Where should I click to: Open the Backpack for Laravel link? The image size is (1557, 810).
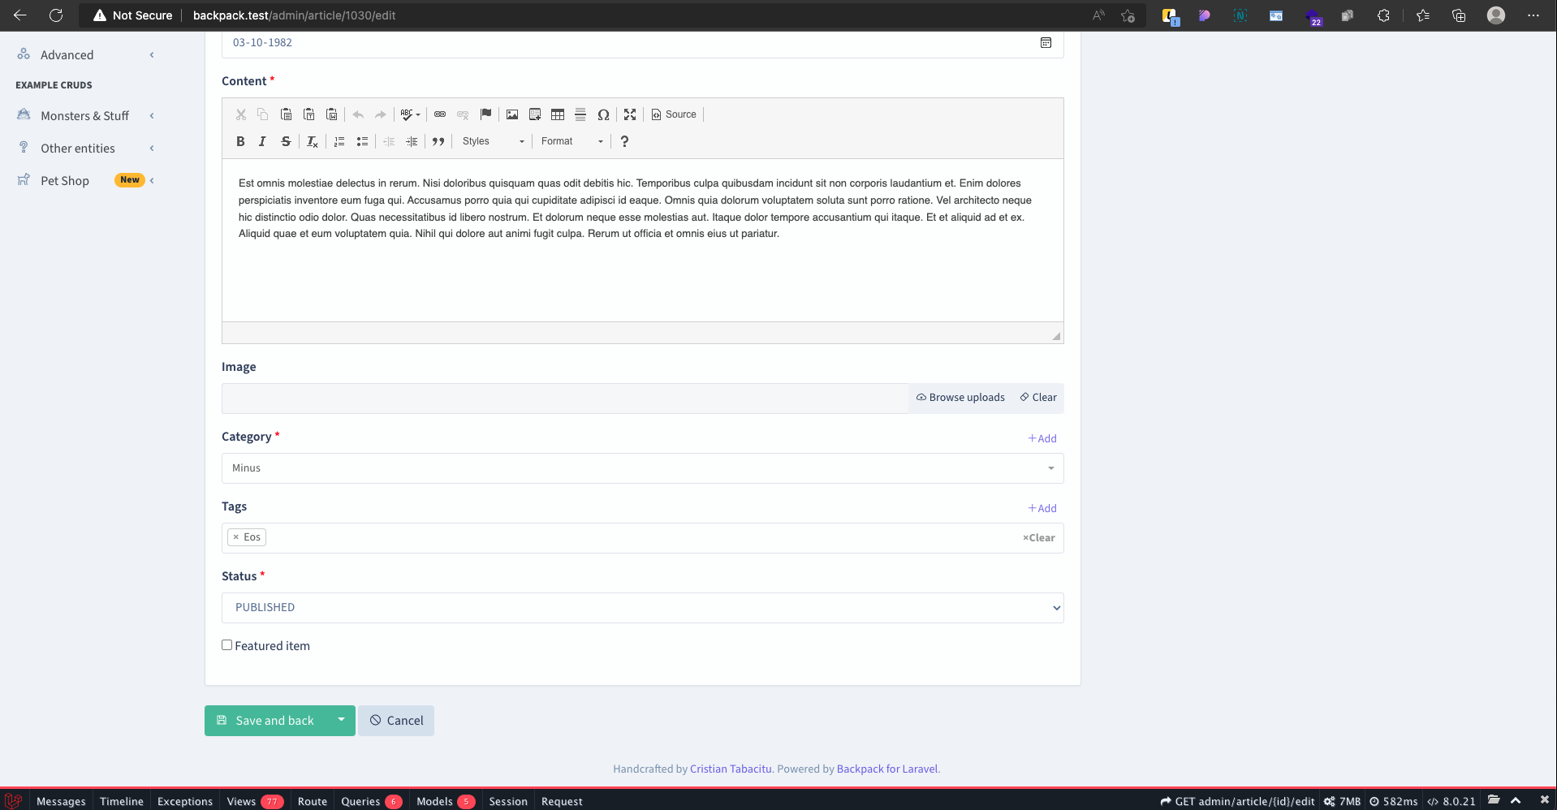(x=886, y=769)
